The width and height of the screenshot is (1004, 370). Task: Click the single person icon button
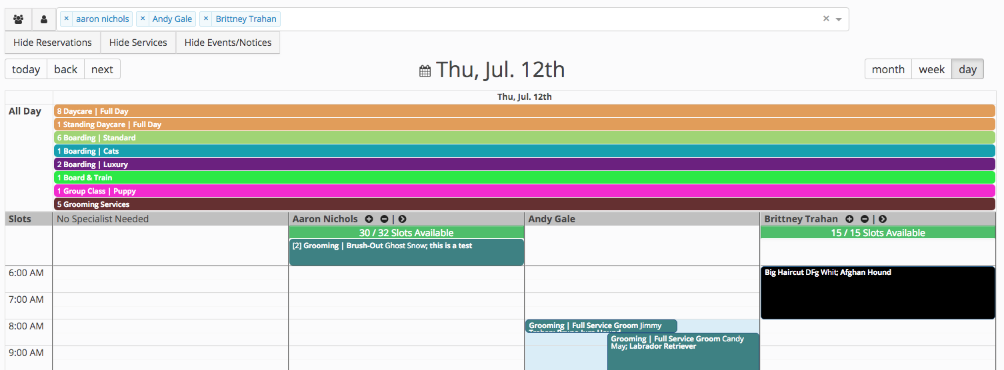[44, 19]
